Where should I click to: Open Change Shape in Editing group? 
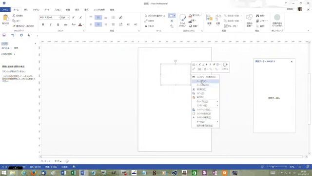click(x=249, y=21)
